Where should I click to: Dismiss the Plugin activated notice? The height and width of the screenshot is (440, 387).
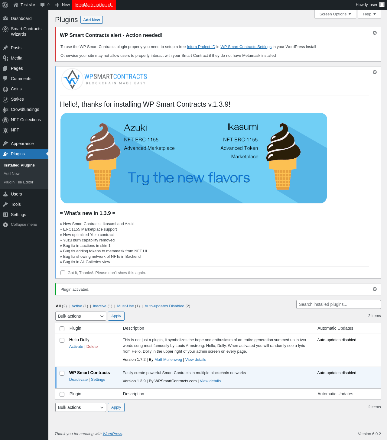tap(375, 289)
